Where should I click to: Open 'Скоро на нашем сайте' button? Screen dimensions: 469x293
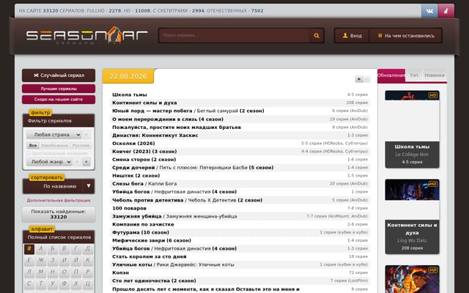59,100
